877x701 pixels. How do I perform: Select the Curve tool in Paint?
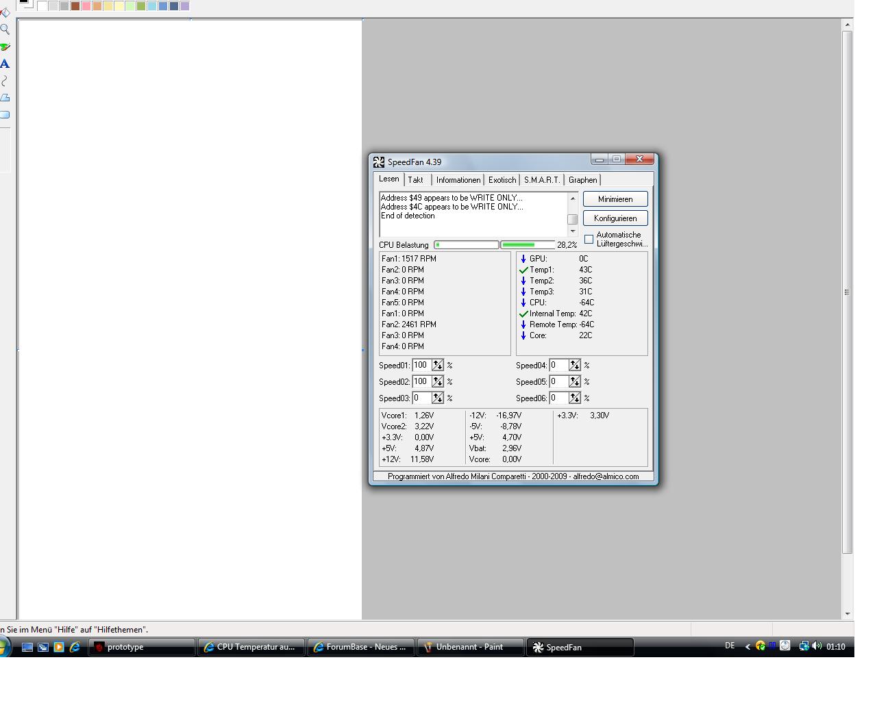pyautogui.click(x=4, y=81)
